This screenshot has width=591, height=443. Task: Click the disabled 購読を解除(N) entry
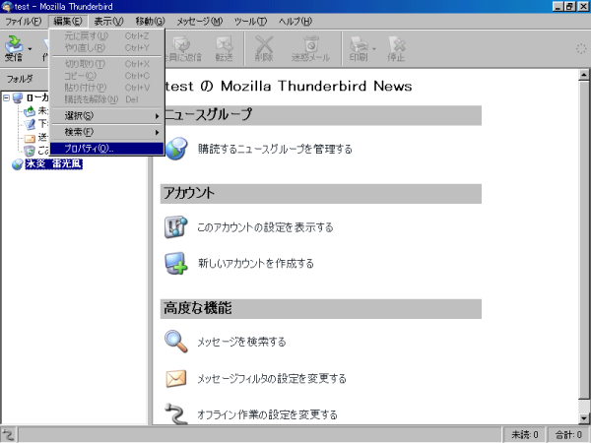click(107, 99)
